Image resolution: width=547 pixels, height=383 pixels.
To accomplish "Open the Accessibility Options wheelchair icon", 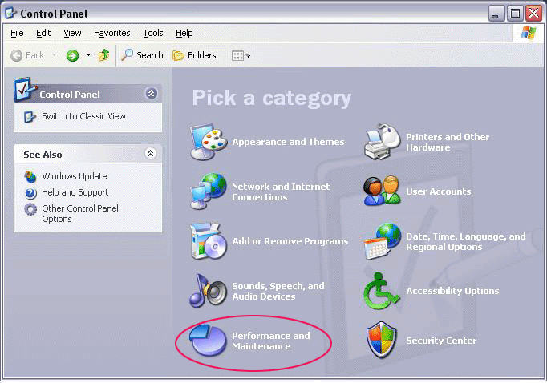I will [x=383, y=291].
